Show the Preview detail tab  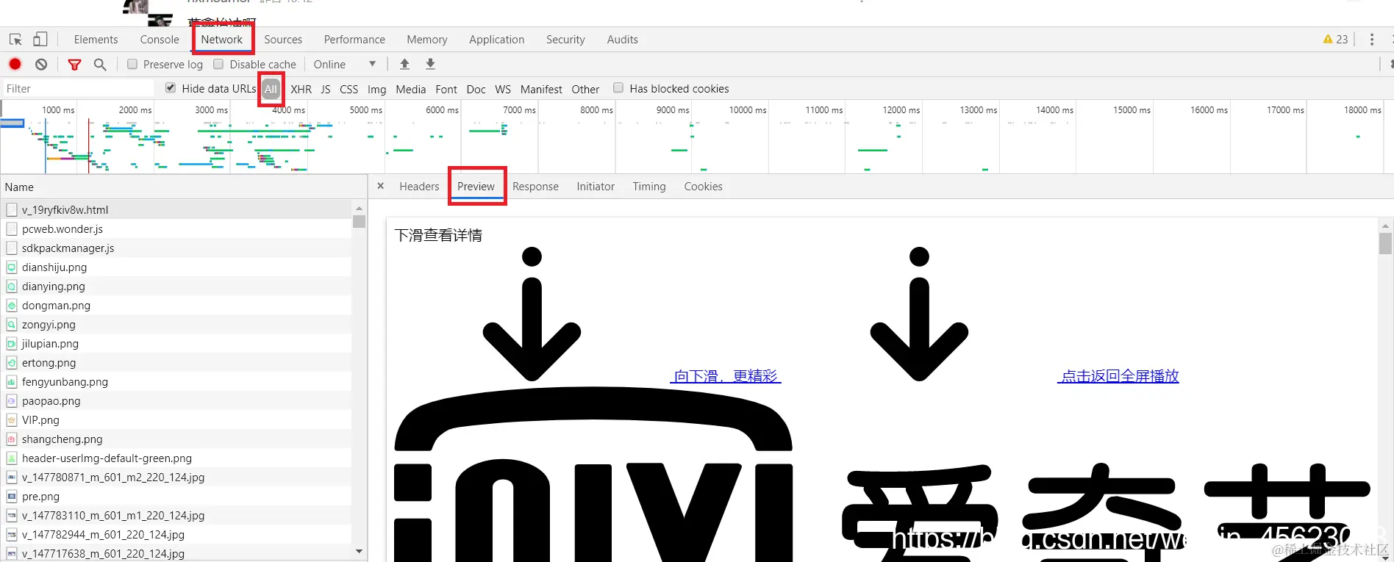tap(476, 187)
